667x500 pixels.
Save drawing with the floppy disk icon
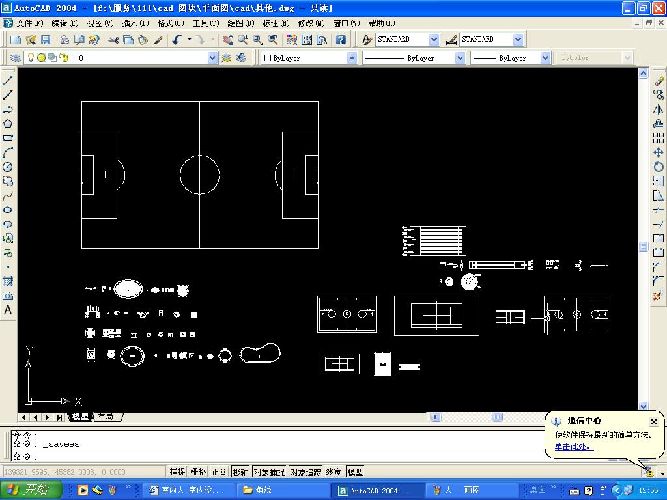pyautogui.click(x=46, y=40)
